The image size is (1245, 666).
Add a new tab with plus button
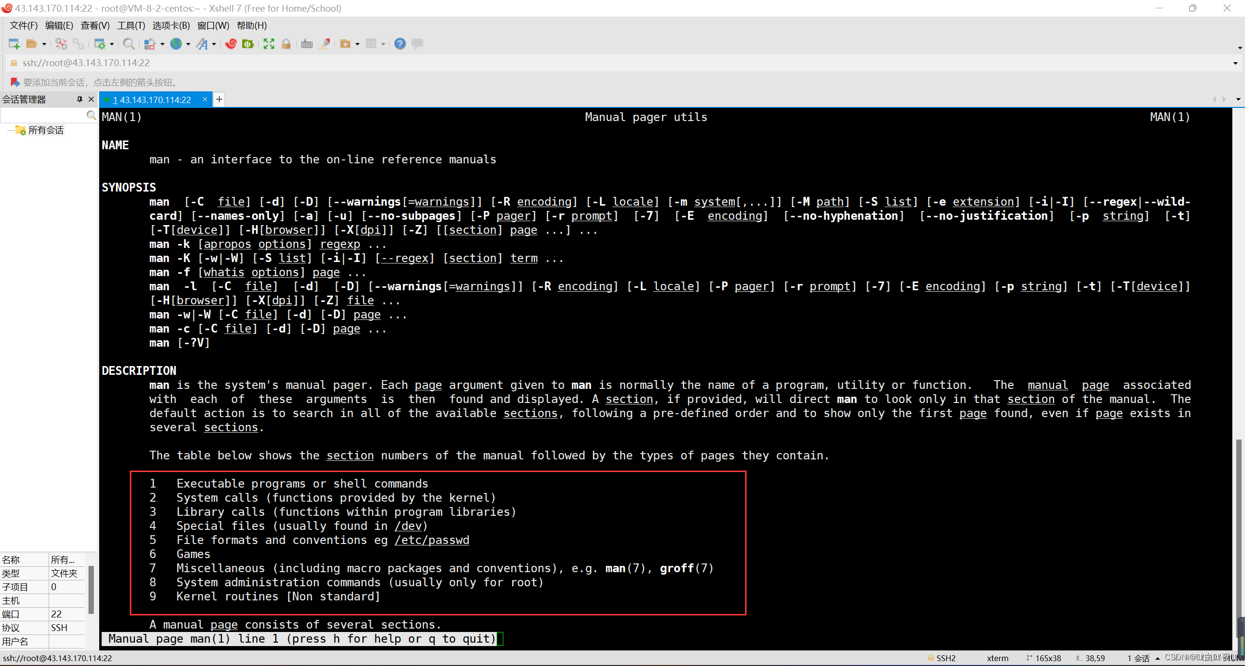click(219, 99)
